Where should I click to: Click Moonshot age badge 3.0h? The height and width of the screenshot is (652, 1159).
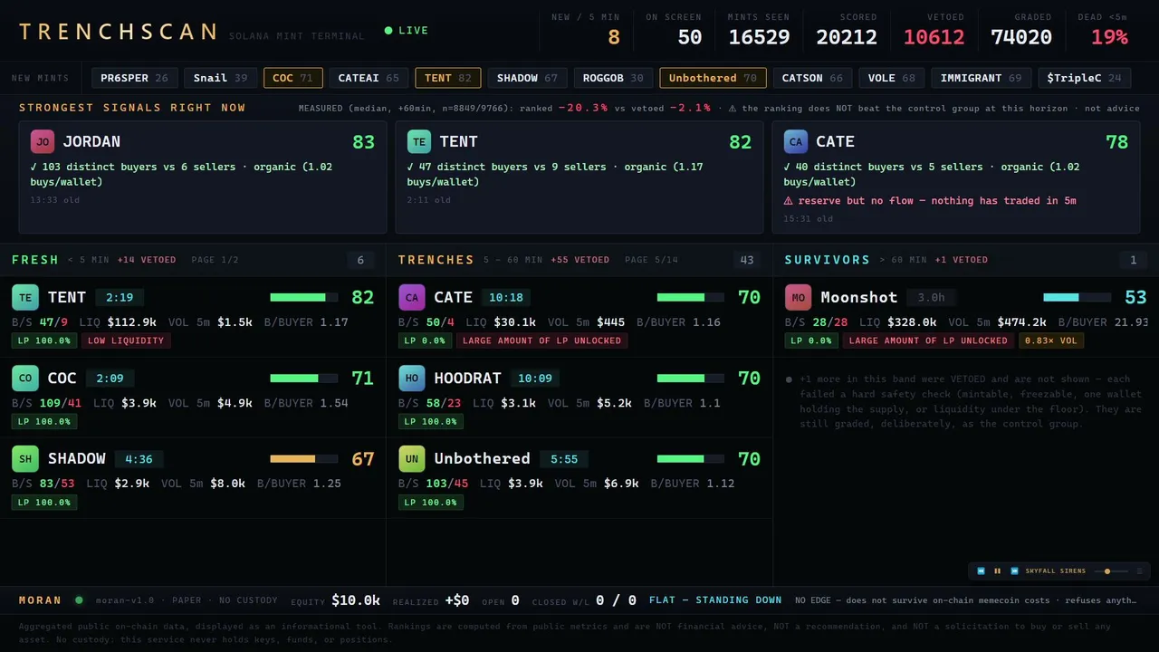click(x=932, y=297)
